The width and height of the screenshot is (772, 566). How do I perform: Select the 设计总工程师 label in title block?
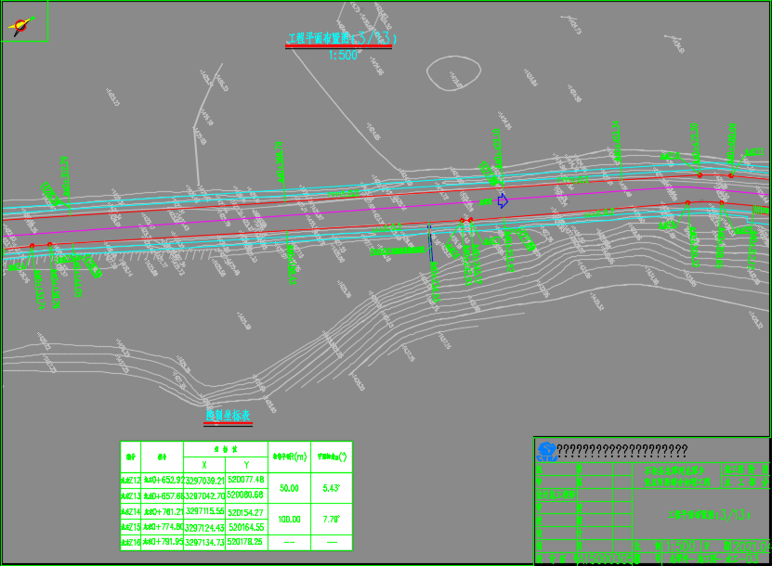(556, 495)
